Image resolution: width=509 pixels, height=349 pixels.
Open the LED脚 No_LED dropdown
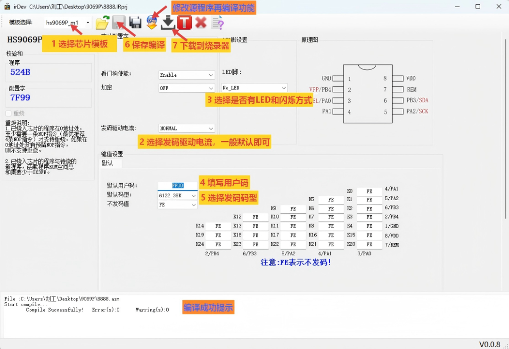(254, 88)
